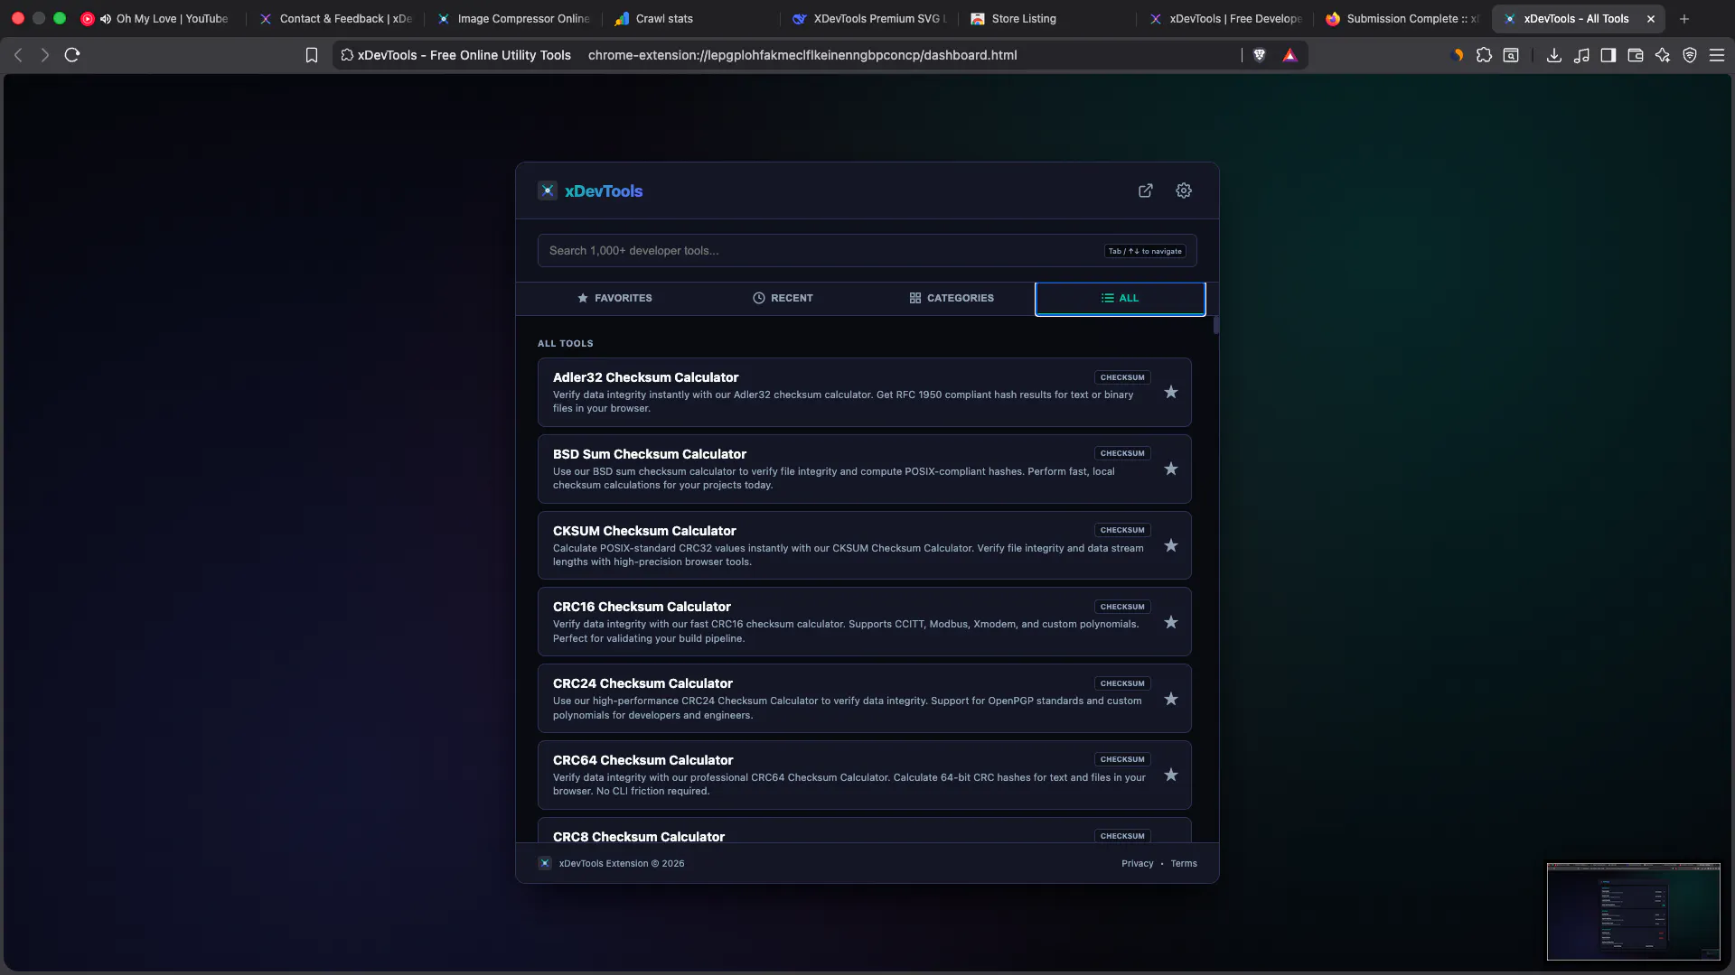Open the Terms link in footer

pos(1184,864)
